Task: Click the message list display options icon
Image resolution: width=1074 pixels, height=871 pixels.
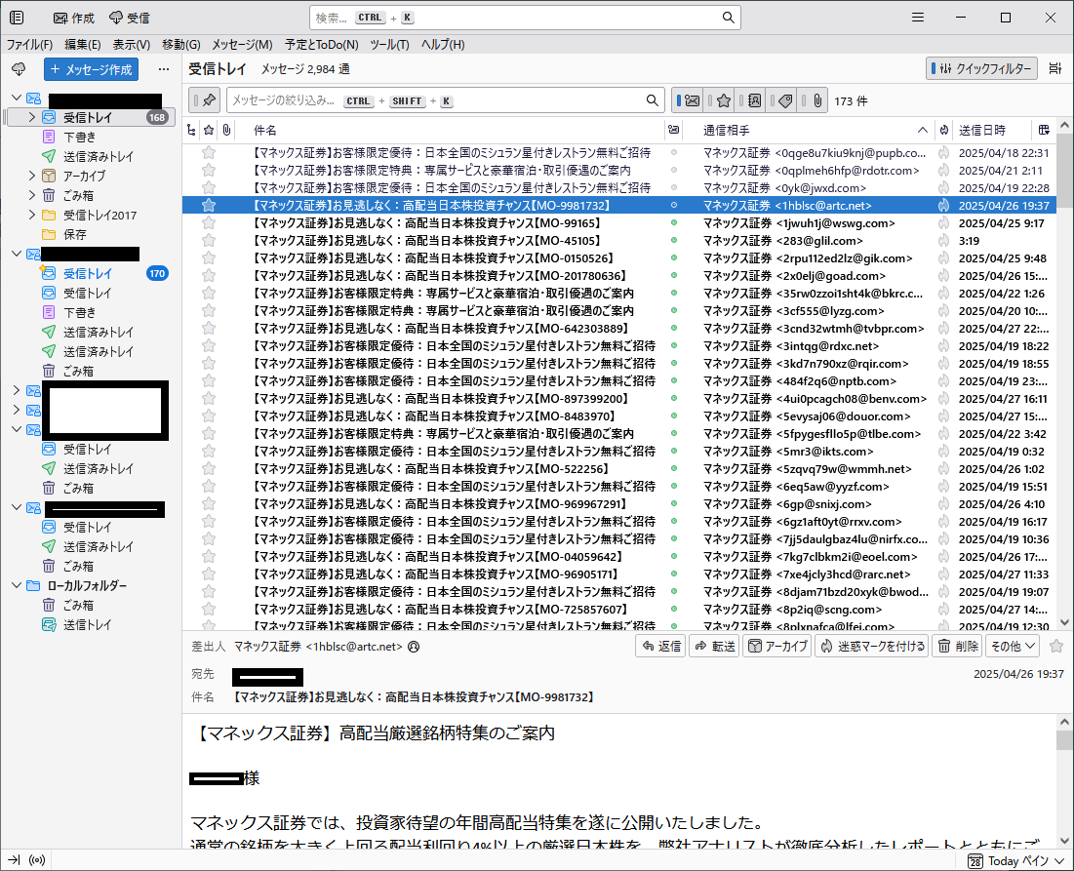Action: [1055, 68]
